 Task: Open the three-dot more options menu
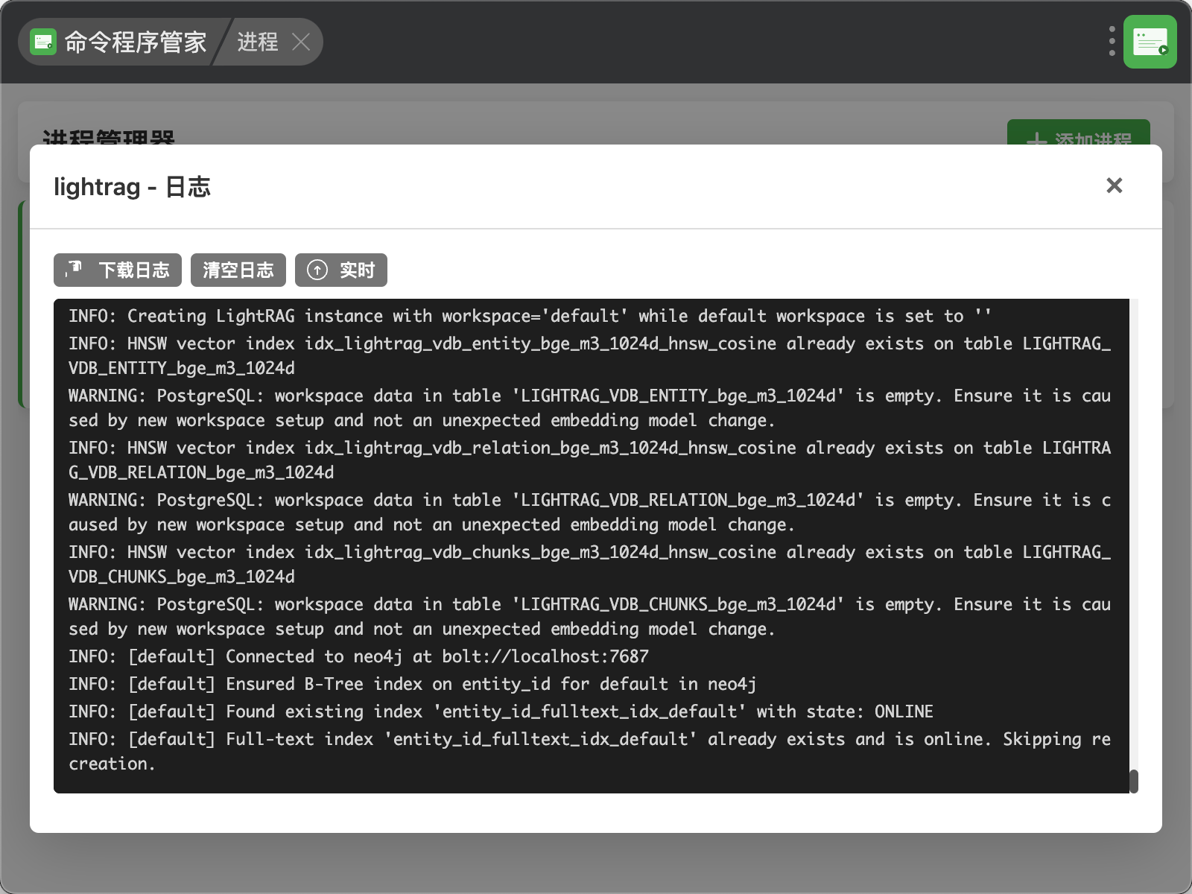1112,42
